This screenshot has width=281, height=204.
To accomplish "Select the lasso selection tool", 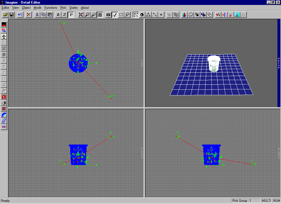I will (127, 15).
